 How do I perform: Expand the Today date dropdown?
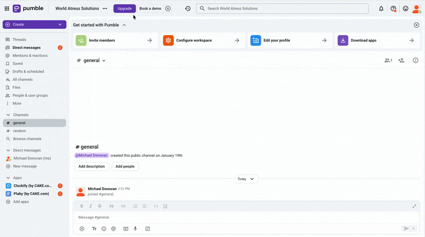pyautogui.click(x=246, y=179)
